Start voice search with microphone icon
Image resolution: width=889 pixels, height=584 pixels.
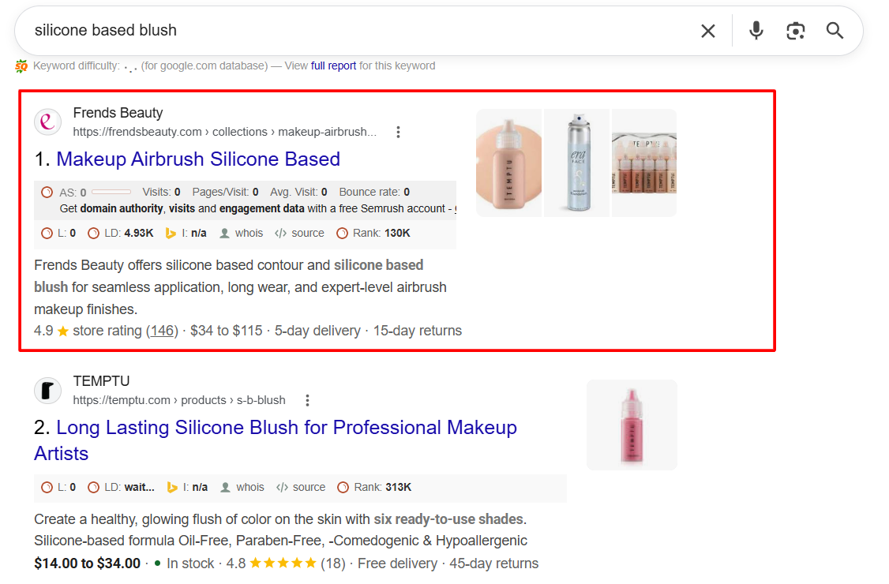tap(756, 31)
